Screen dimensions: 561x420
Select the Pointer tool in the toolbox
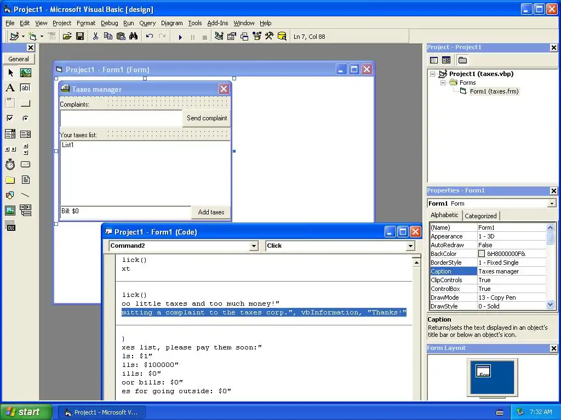[10, 73]
